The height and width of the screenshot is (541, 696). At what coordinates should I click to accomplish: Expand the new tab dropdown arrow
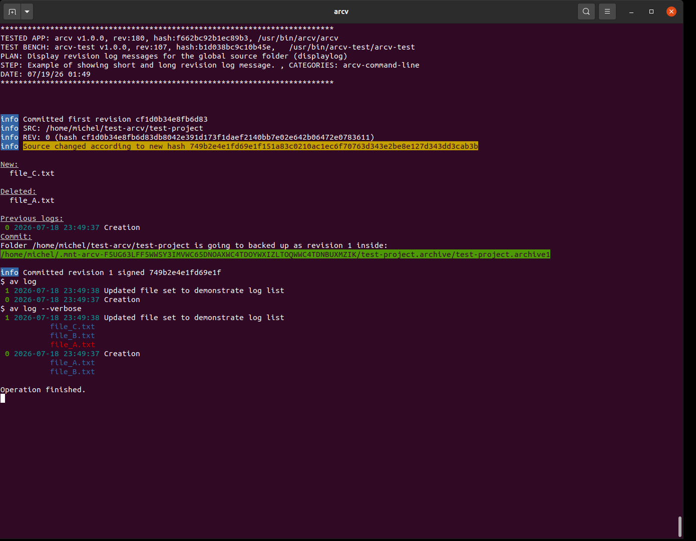[27, 11]
